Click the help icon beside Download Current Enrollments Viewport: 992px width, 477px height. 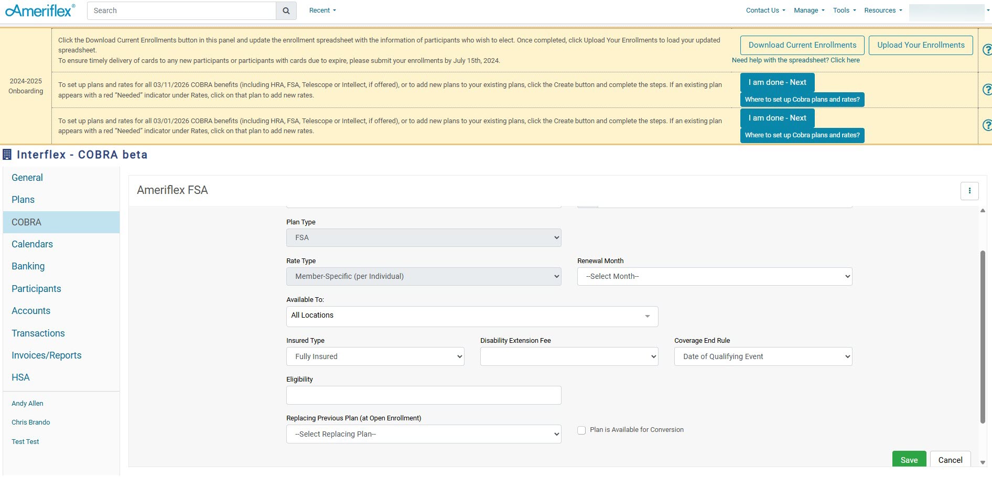point(986,50)
